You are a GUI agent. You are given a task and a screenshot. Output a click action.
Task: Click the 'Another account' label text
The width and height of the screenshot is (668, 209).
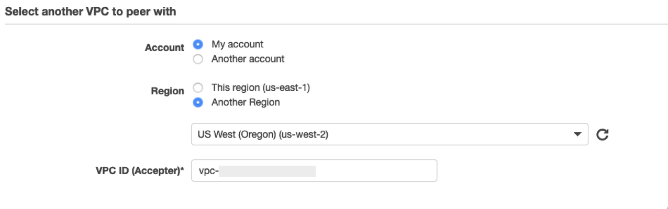point(248,59)
